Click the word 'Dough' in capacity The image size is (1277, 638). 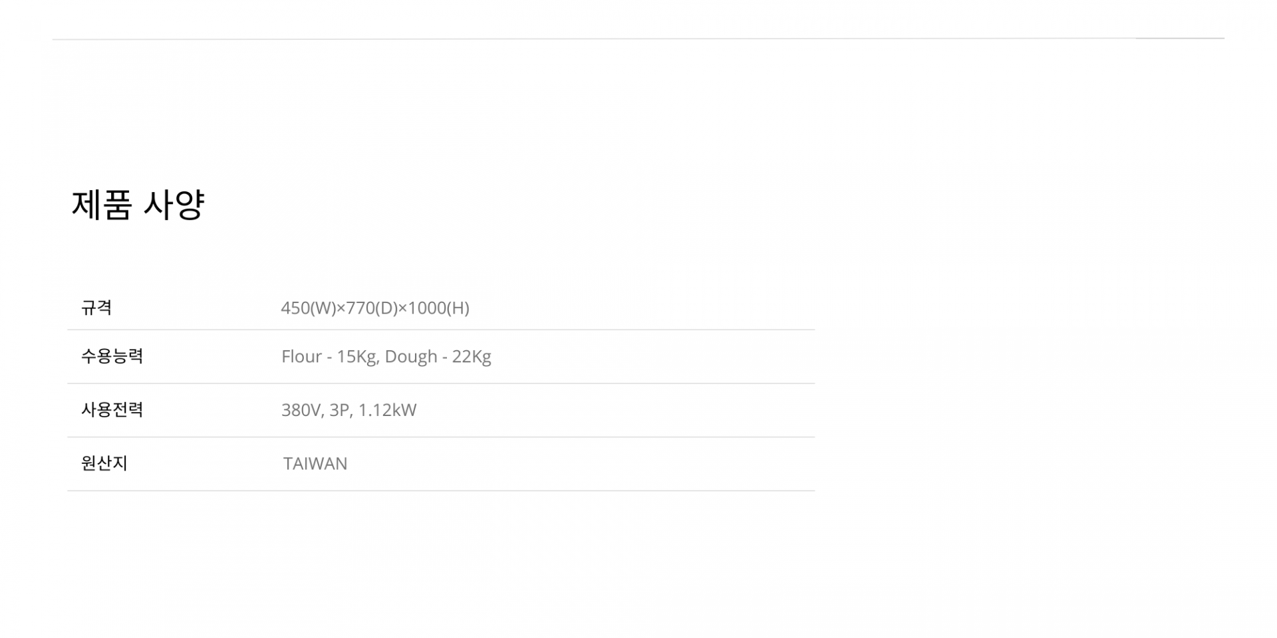(x=411, y=357)
